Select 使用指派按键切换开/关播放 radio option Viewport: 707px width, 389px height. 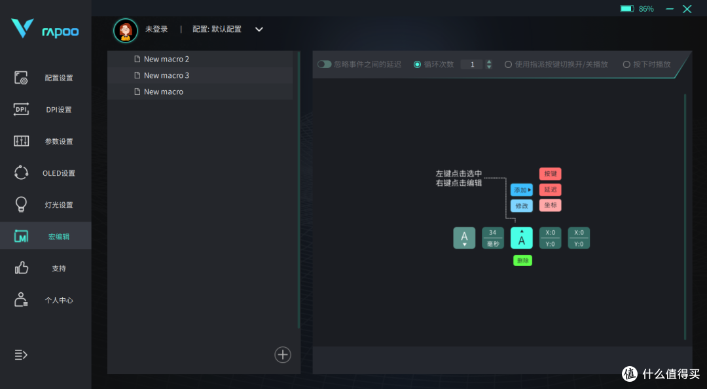click(508, 64)
